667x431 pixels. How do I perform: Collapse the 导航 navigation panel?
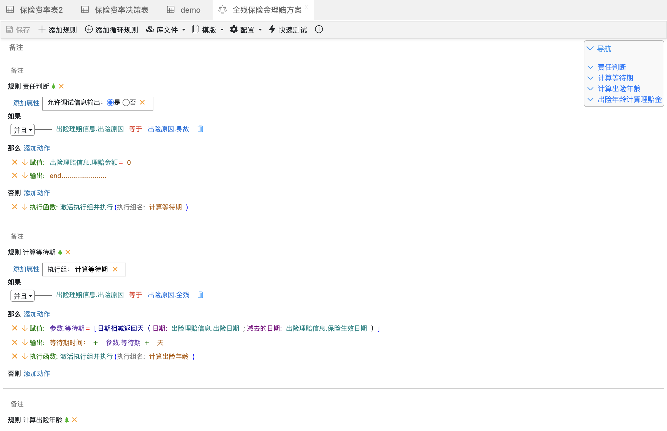click(x=590, y=49)
